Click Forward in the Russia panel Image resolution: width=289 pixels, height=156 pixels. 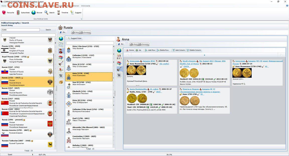(x=85, y=32)
